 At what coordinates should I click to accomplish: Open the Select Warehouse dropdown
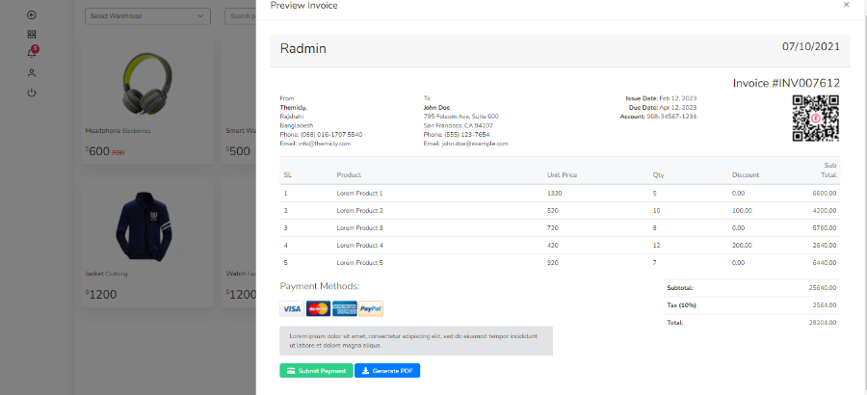pyautogui.click(x=147, y=16)
